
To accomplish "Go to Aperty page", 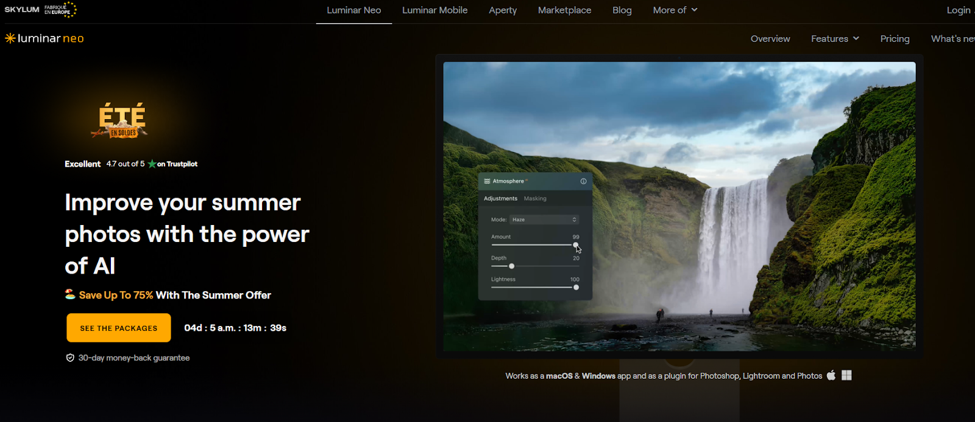I will pyautogui.click(x=503, y=10).
